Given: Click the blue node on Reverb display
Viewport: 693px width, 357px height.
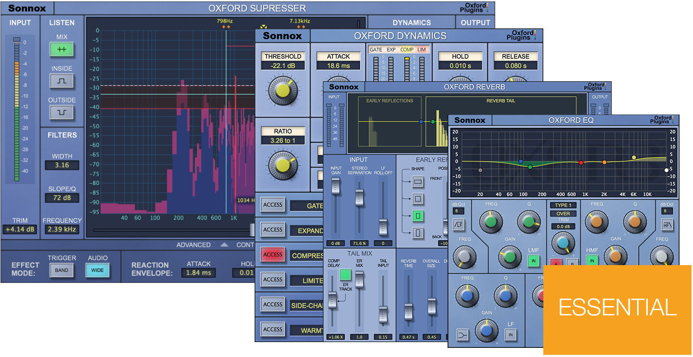Looking at the screenshot, I should (421, 122).
